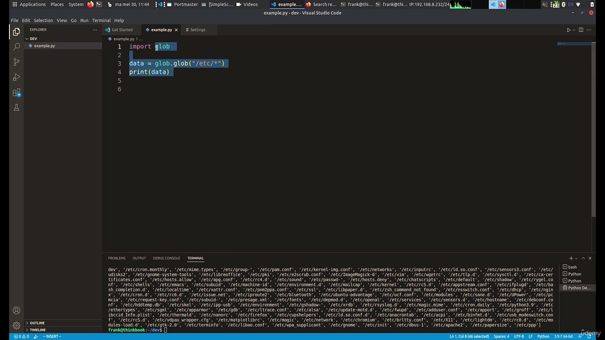Viewport: 605px width, 340px height.
Task: Click line number 6 in the gutter
Action: click(119, 89)
